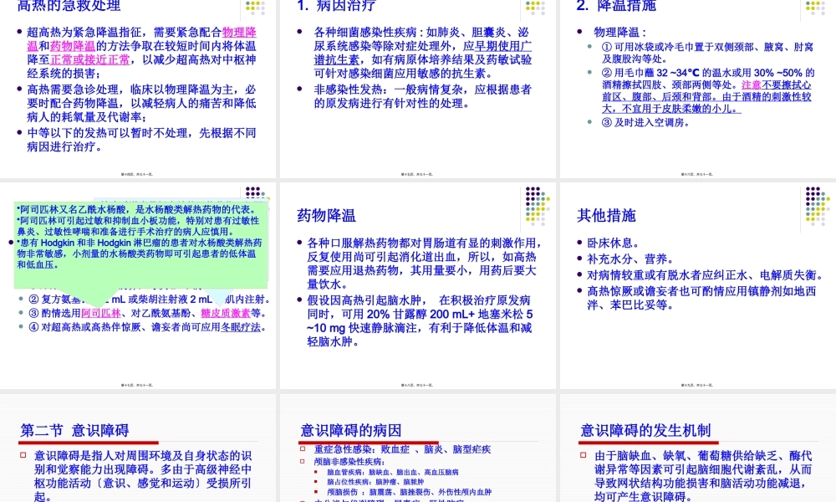
Task: Open the 阿司匹林 hyperlink
Action: tap(99, 313)
